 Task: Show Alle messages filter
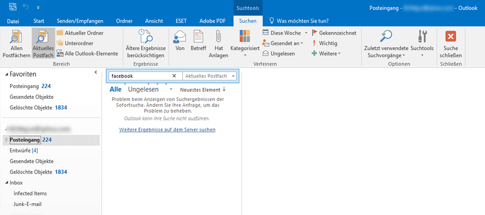(116, 89)
